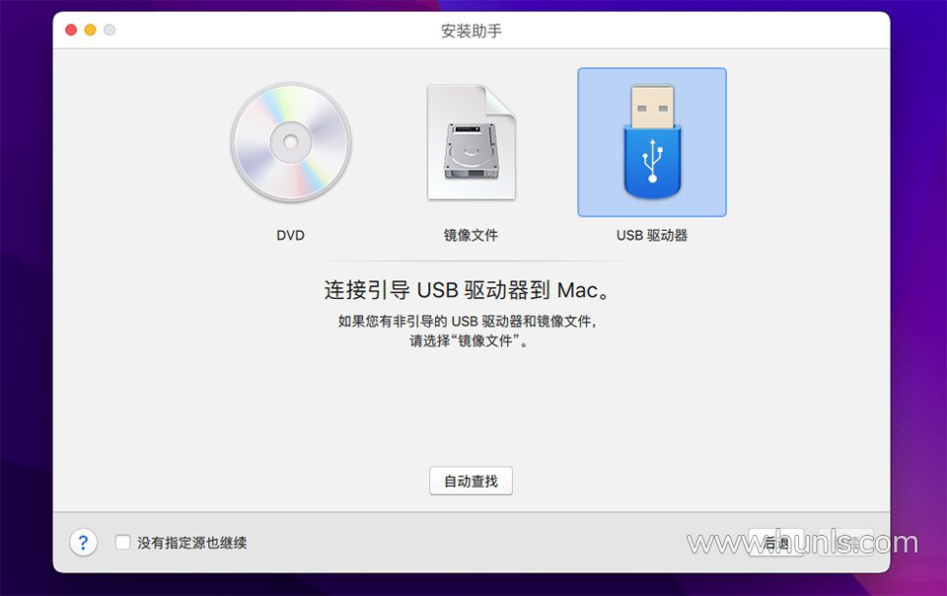Screen dimensions: 947x596
Task: Click the www.hunls.com watermark text
Action: point(803,543)
